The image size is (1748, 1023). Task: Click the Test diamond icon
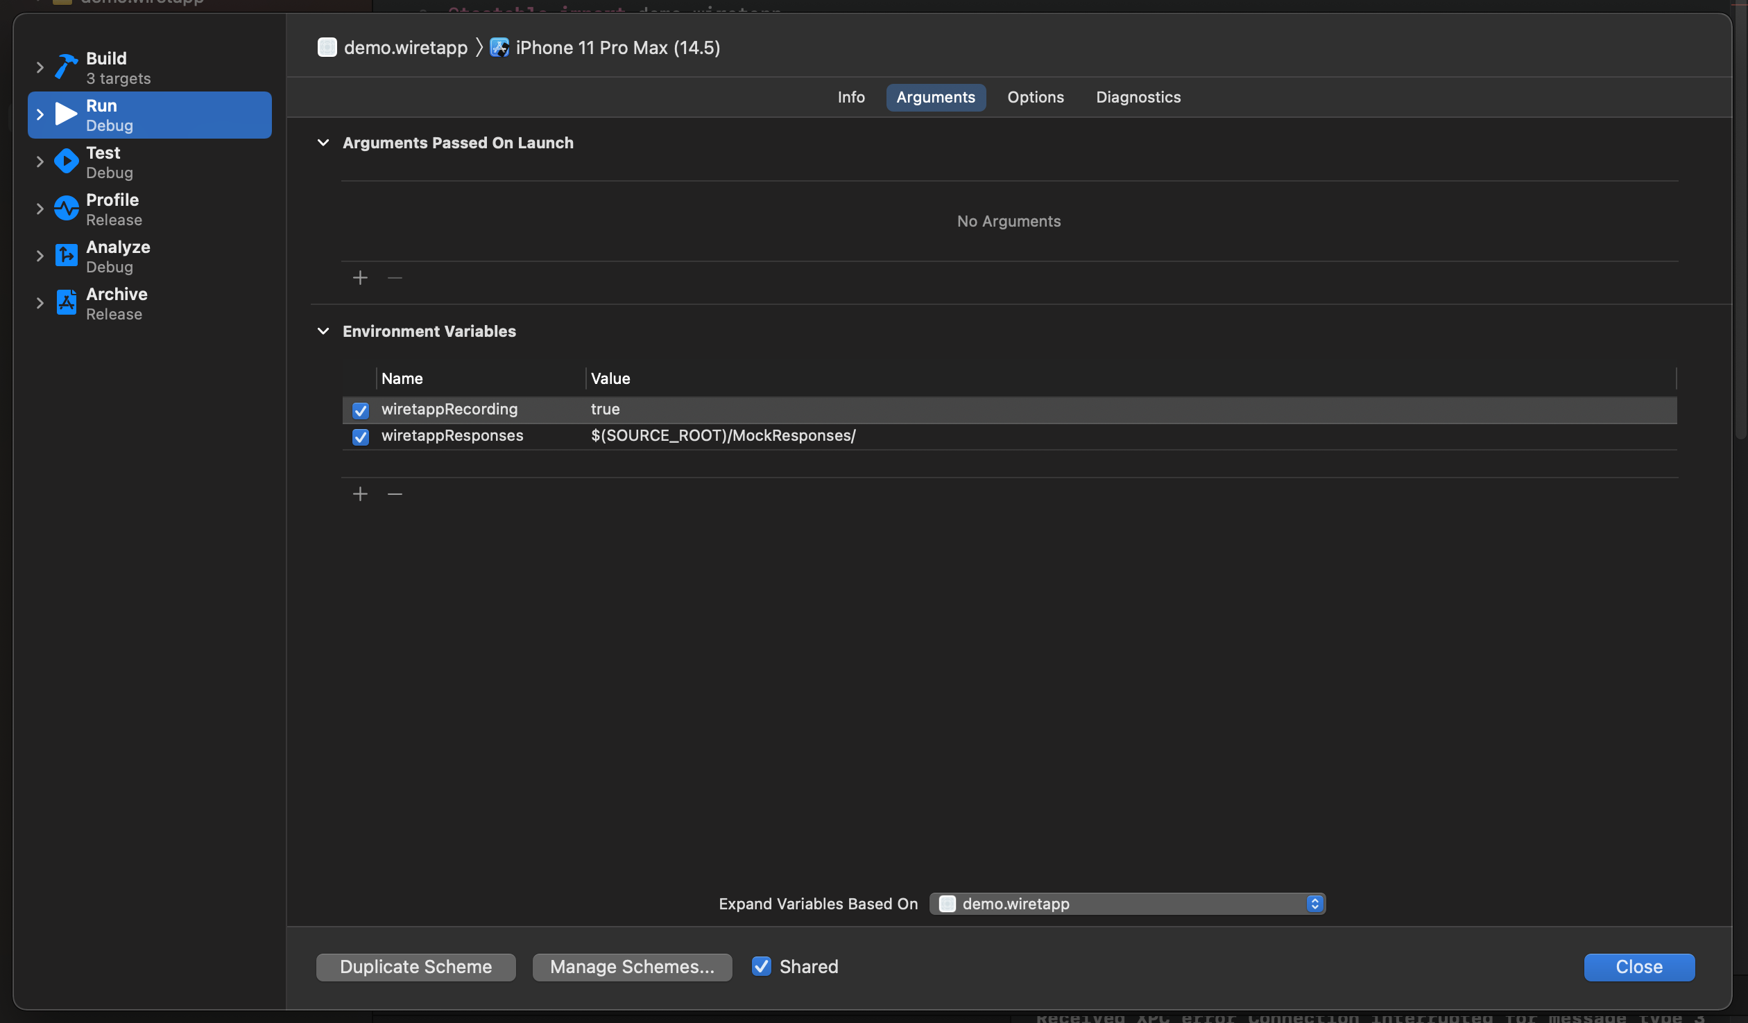tap(66, 161)
